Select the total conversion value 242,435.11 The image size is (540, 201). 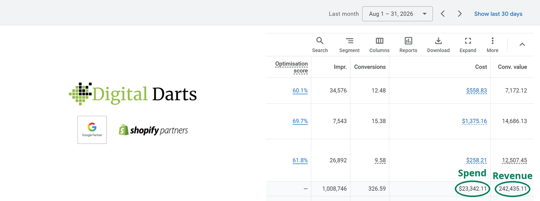513,189
